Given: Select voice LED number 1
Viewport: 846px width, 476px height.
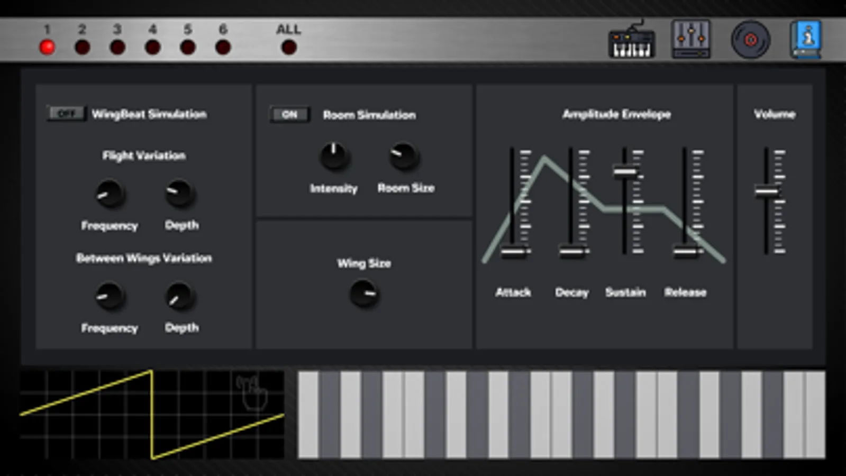Looking at the screenshot, I should coord(47,48).
